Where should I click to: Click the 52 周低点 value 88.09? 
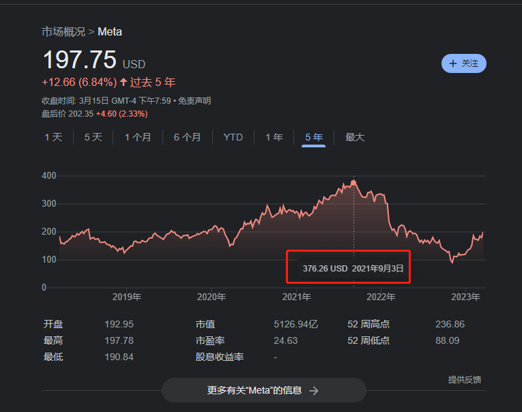point(448,340)
